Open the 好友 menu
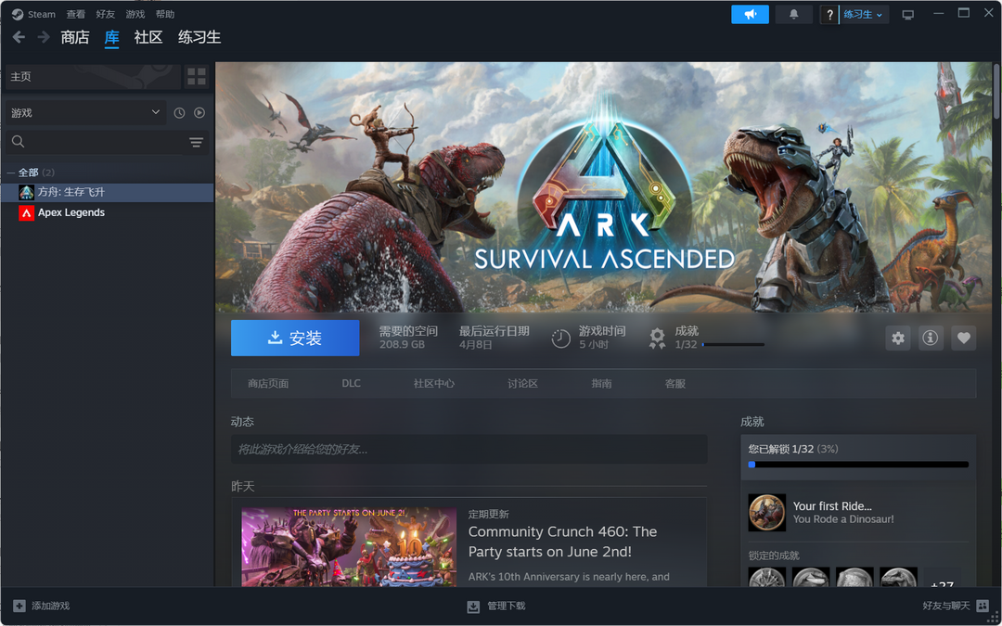The height and width of the screenshot is (626, 1002). 106,14
